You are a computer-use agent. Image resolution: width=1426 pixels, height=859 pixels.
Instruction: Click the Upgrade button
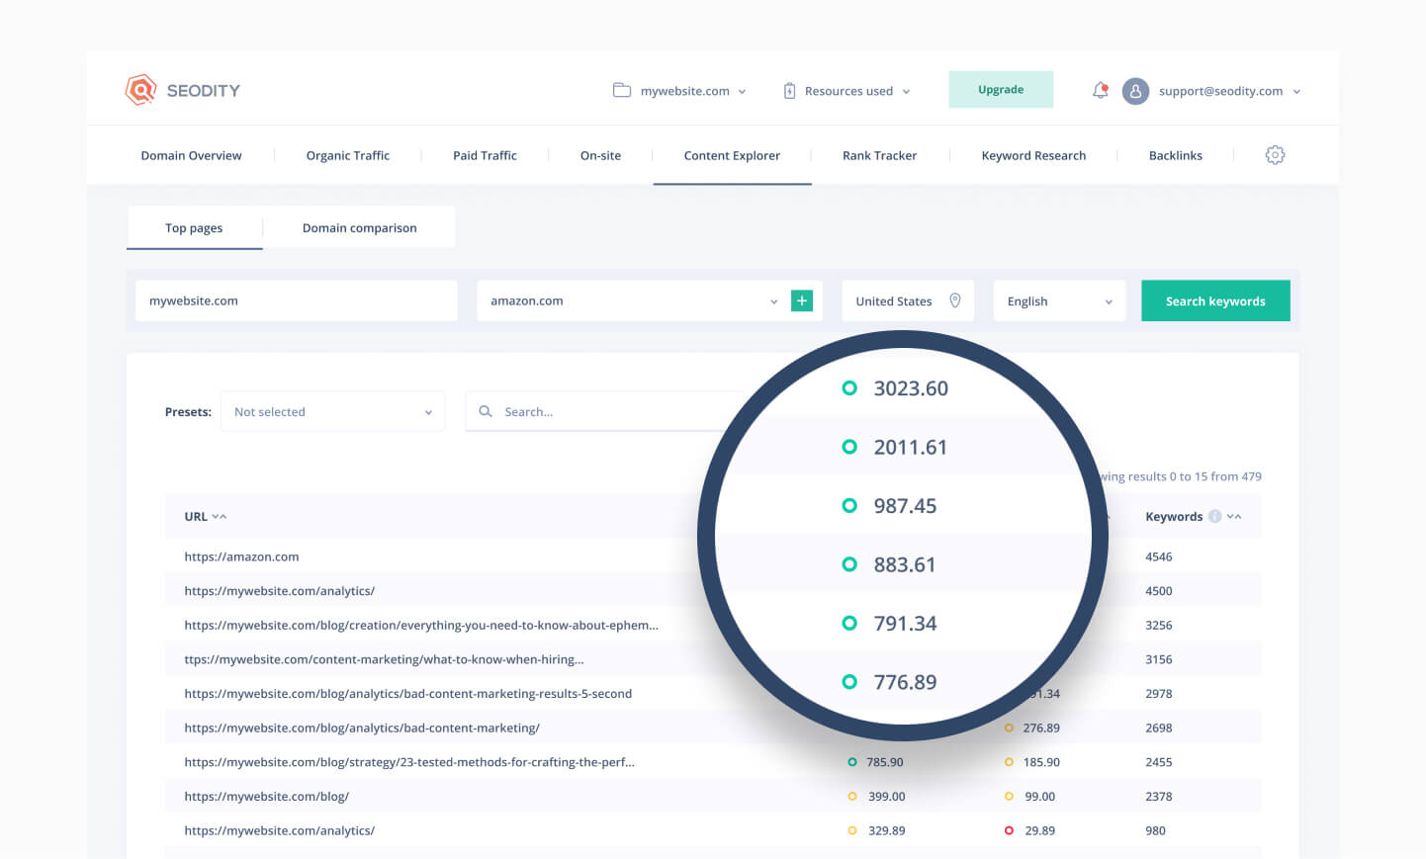coord(1000,90)
